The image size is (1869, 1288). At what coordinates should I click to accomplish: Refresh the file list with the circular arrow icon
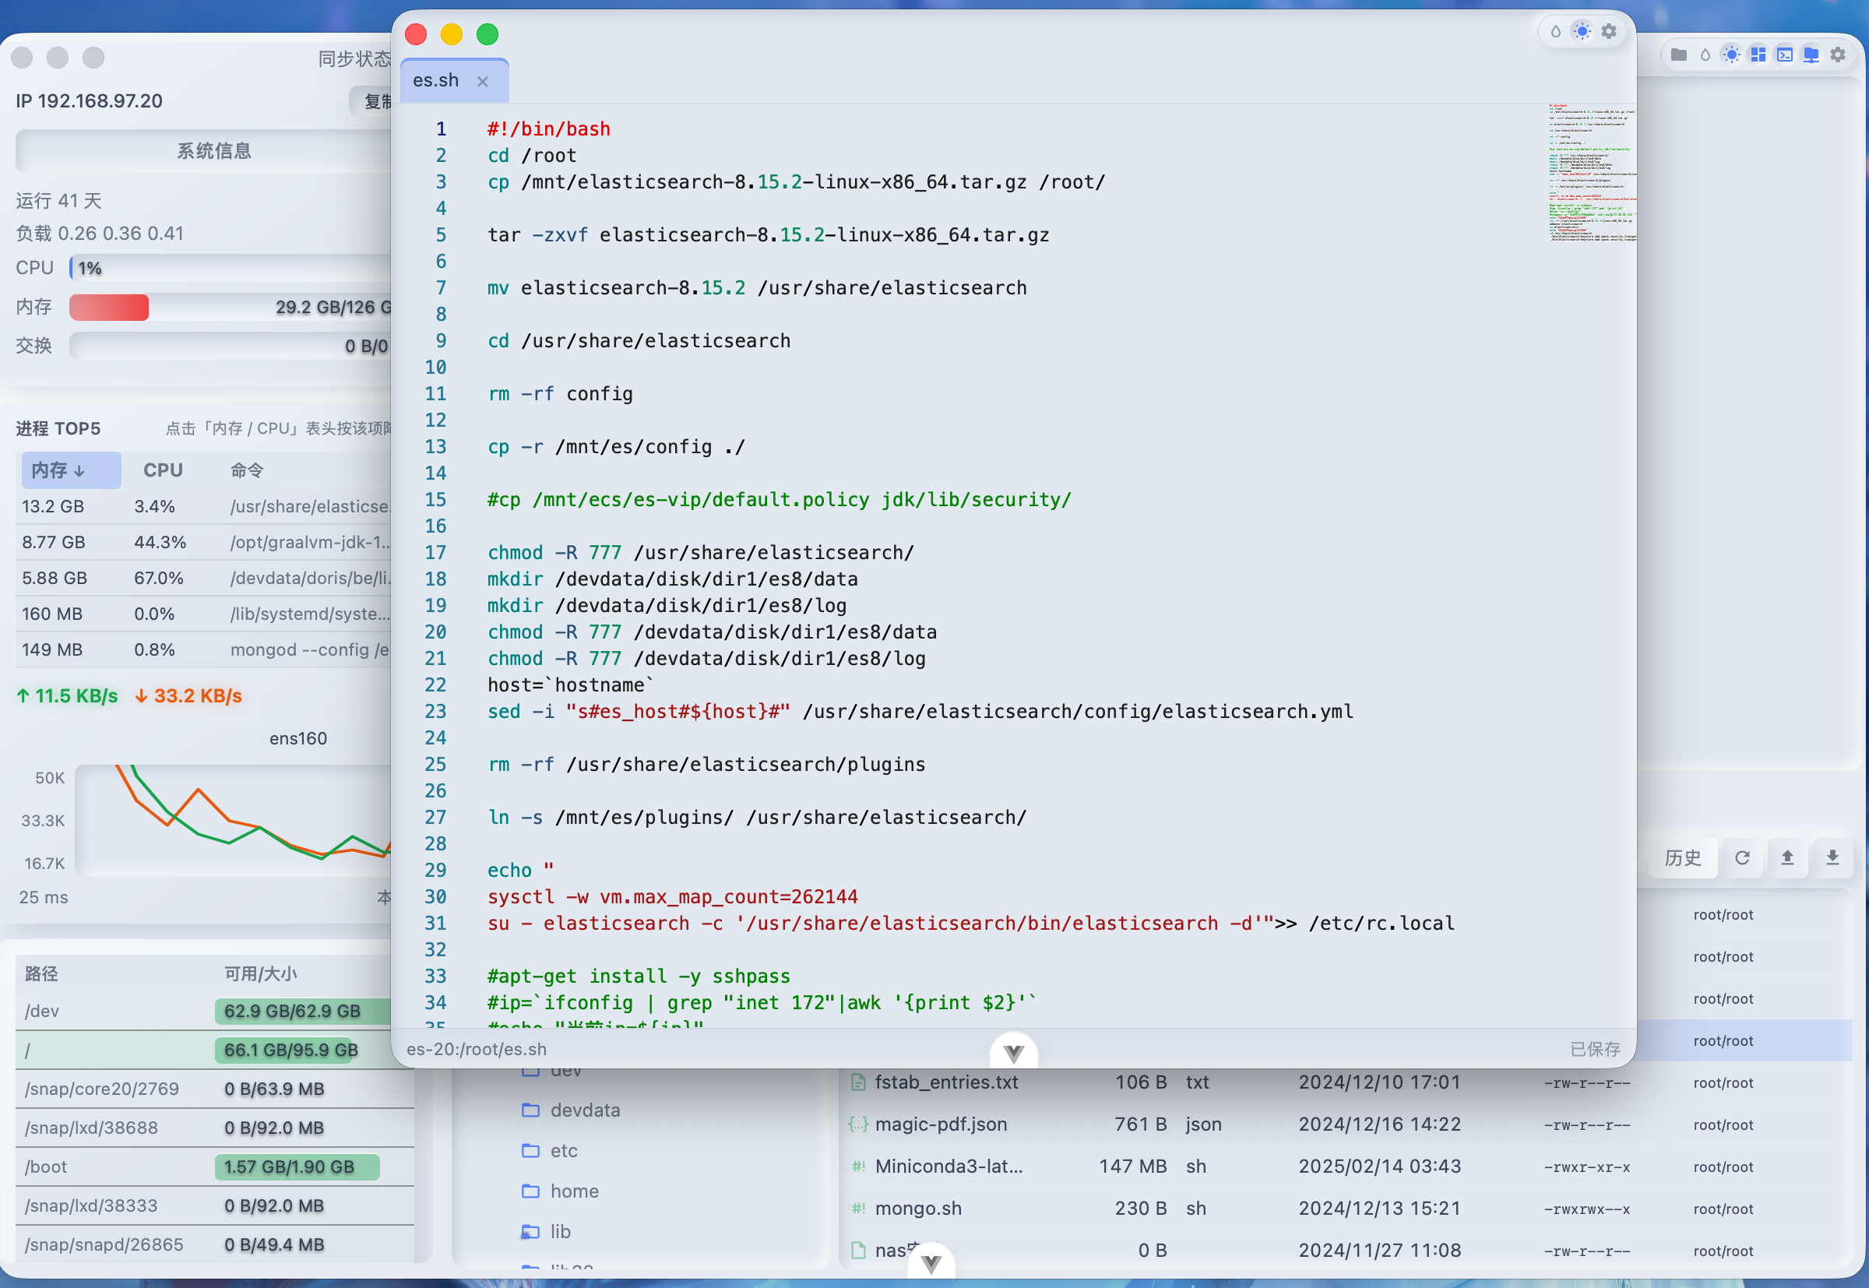point(1742,857)
